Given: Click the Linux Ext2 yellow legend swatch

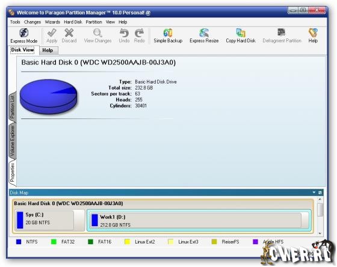Looking at the screenshot, I should click(x=127, y=242).
